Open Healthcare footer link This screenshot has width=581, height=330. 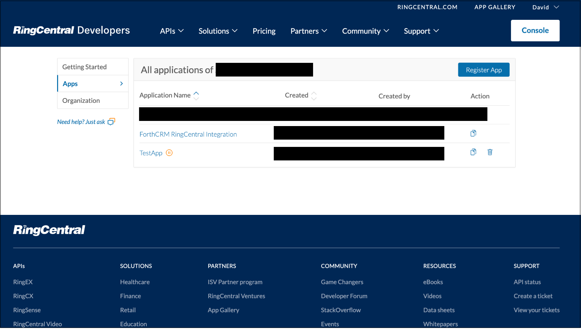coord(135,282)
